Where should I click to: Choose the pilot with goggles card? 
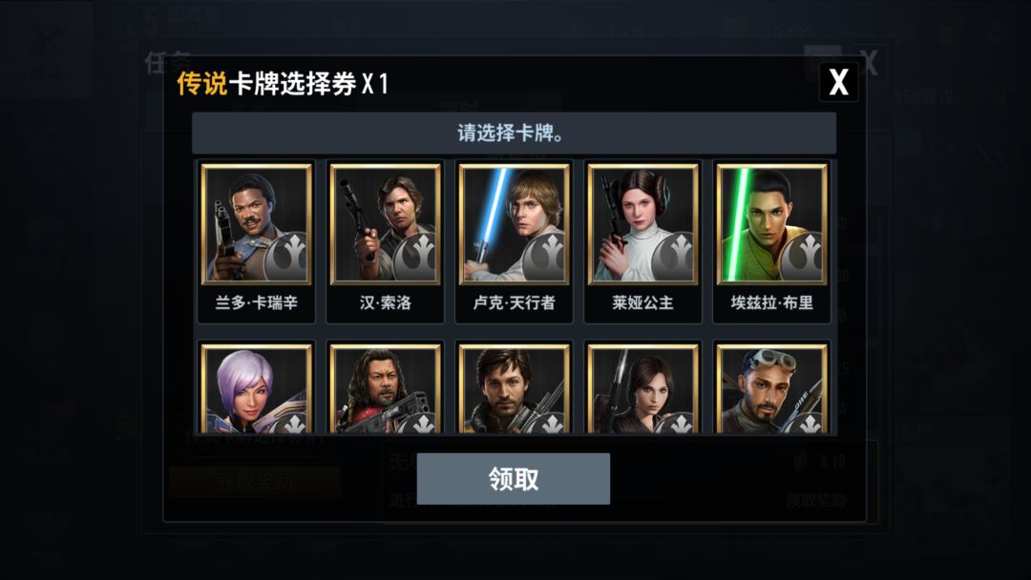pyautogui.click(x=772, y=388)
